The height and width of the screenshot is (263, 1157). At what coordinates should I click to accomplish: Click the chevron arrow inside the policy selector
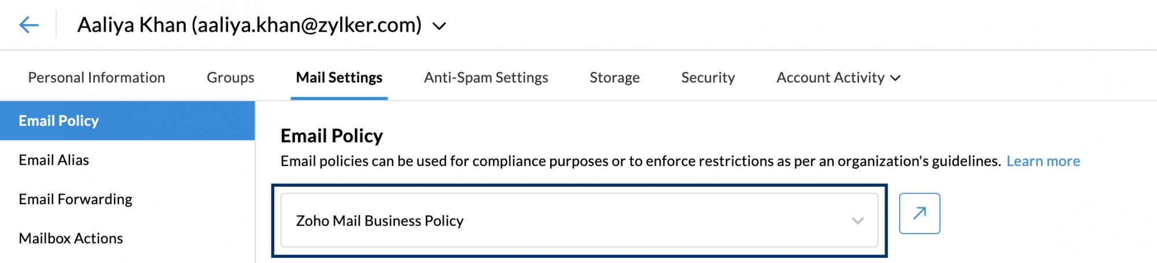click(x=857, y=221)
